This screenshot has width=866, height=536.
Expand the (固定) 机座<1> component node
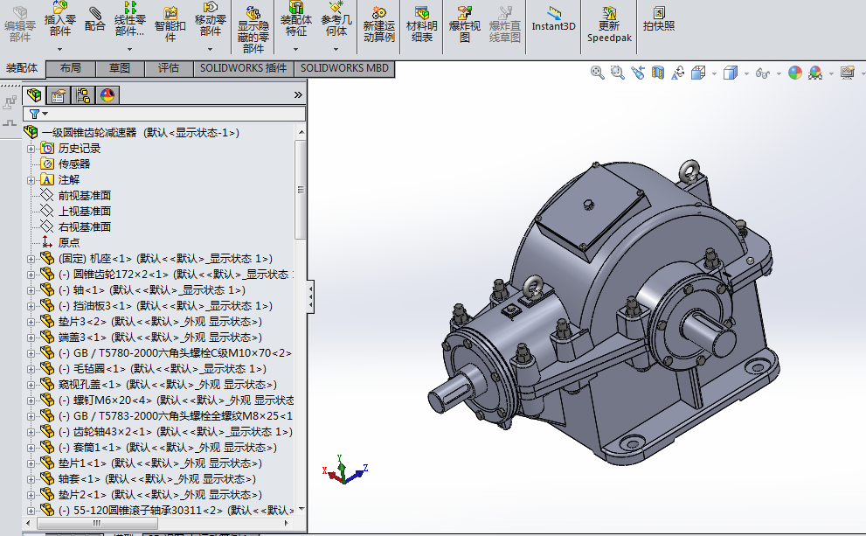pyautogui.click(x=31, y=259)
